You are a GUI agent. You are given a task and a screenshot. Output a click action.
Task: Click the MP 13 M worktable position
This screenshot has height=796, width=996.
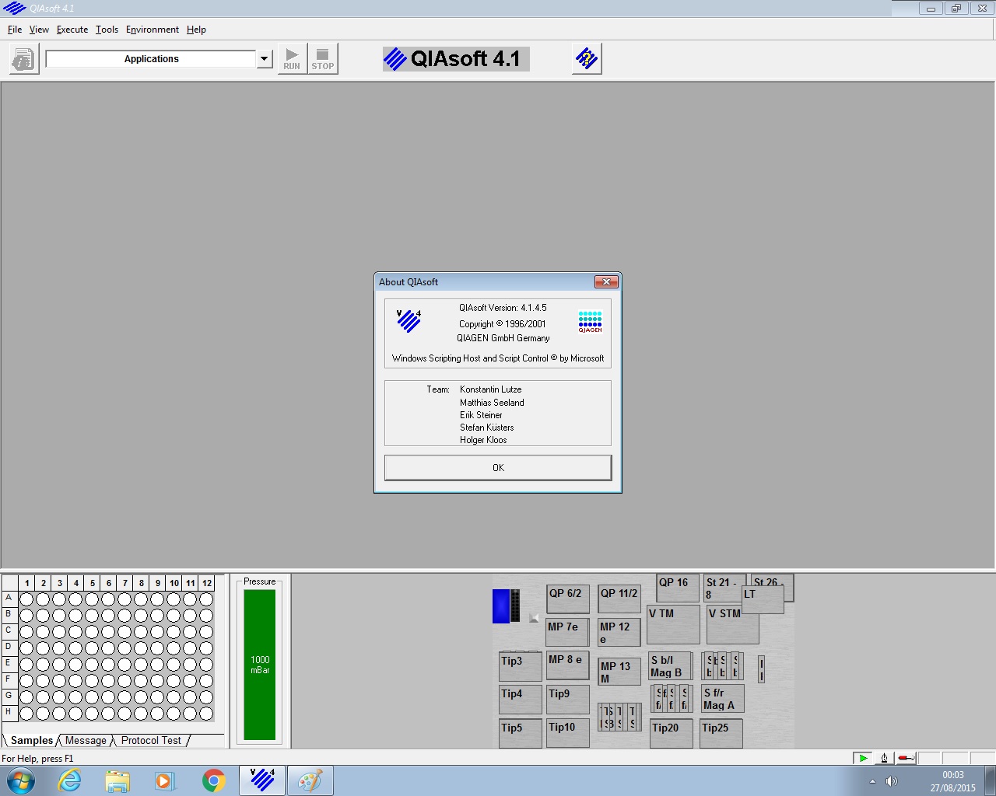coord(619,672)
